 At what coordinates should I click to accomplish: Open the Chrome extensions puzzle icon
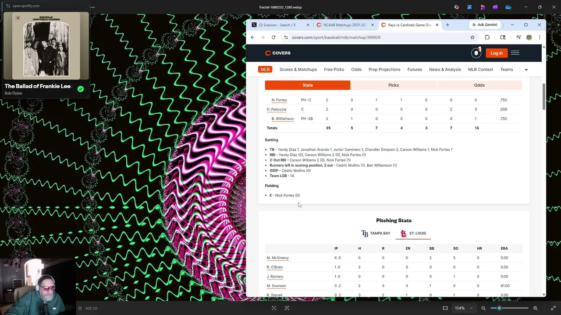487,37
